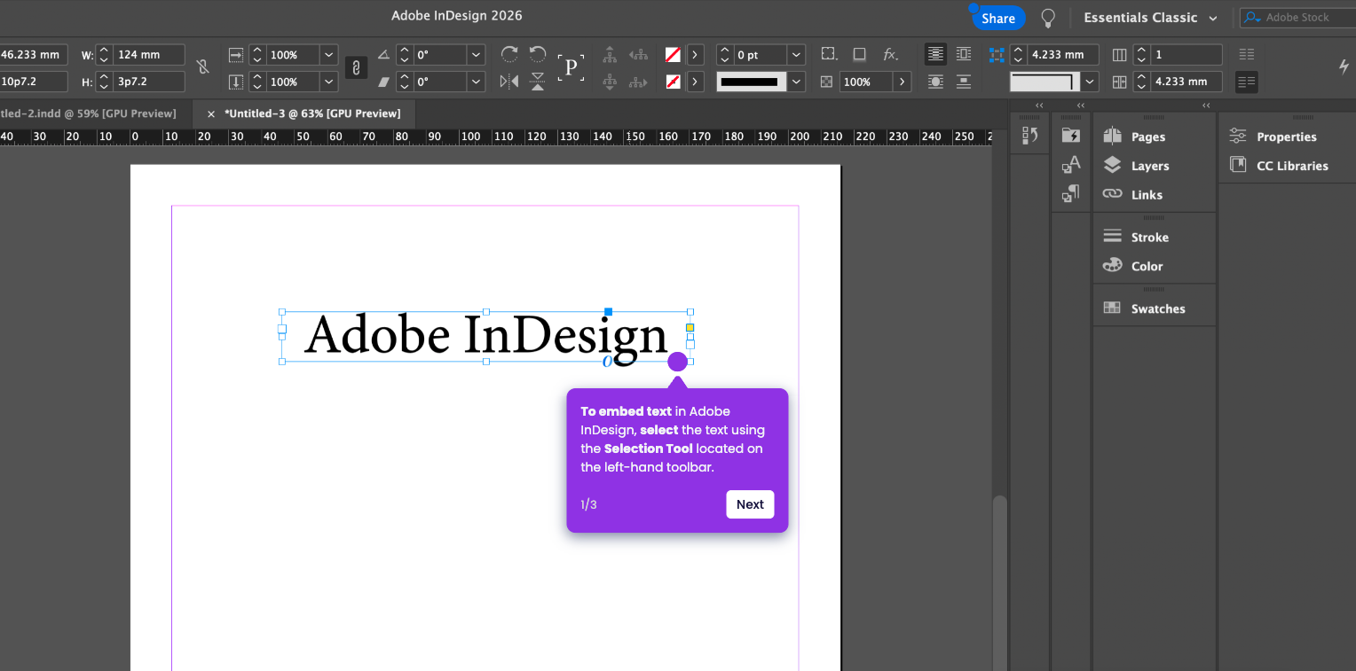Viewport: 1356px width, 671px height.
Task: Toggle constrain width and height proportions
Action: pyautogui.click(x=203, y=67)
